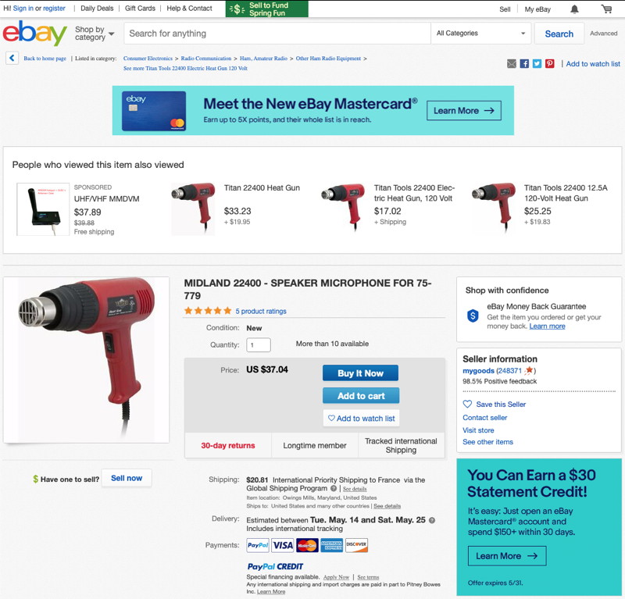This screenshot has height=599, width=625.
Task: Share the listing on Facebook
Action: coord(524,64)
